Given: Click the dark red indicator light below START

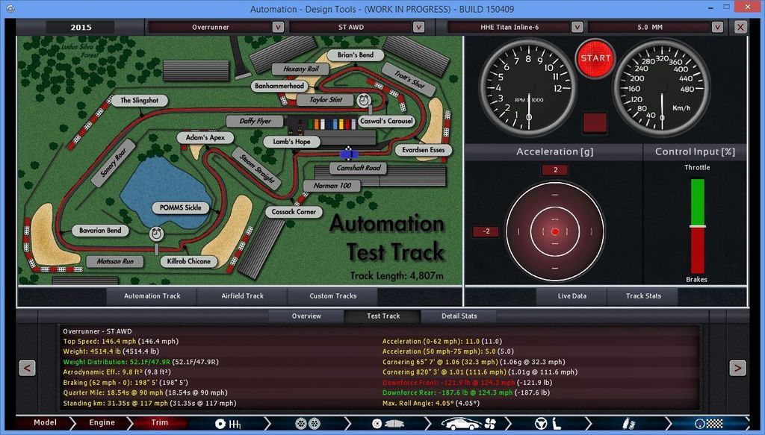Looking at the screenshot, I should [595, 123].
